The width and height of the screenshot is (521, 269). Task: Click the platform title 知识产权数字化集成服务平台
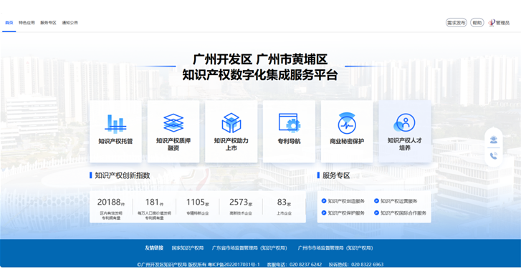coord(260,75)
